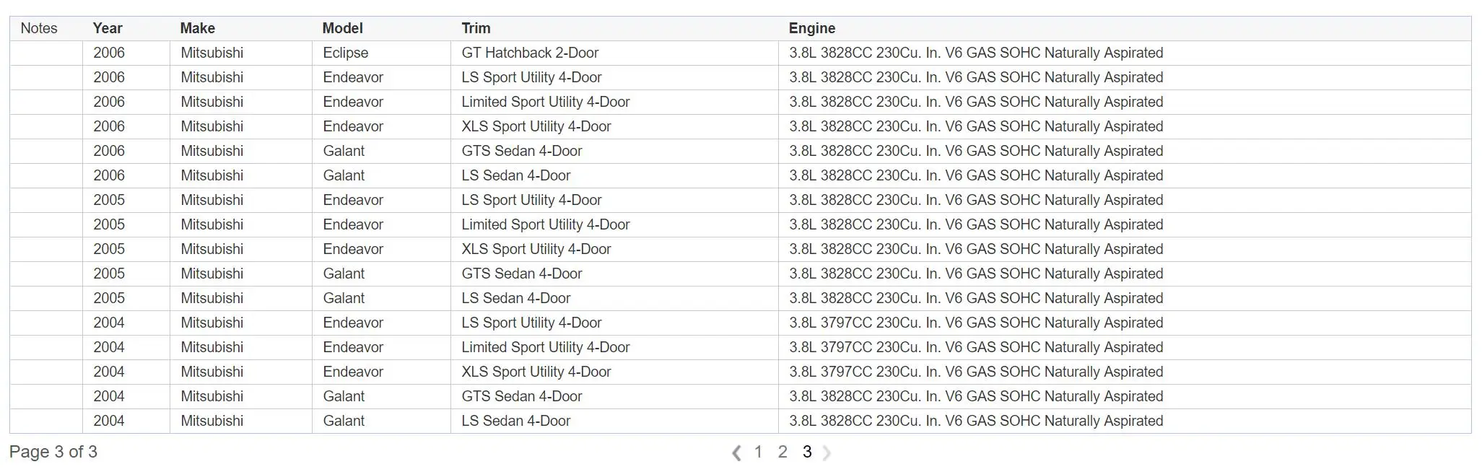Click the Notes column header
The width and height of the screenshot is (1482, 472).
click(39, 28)
